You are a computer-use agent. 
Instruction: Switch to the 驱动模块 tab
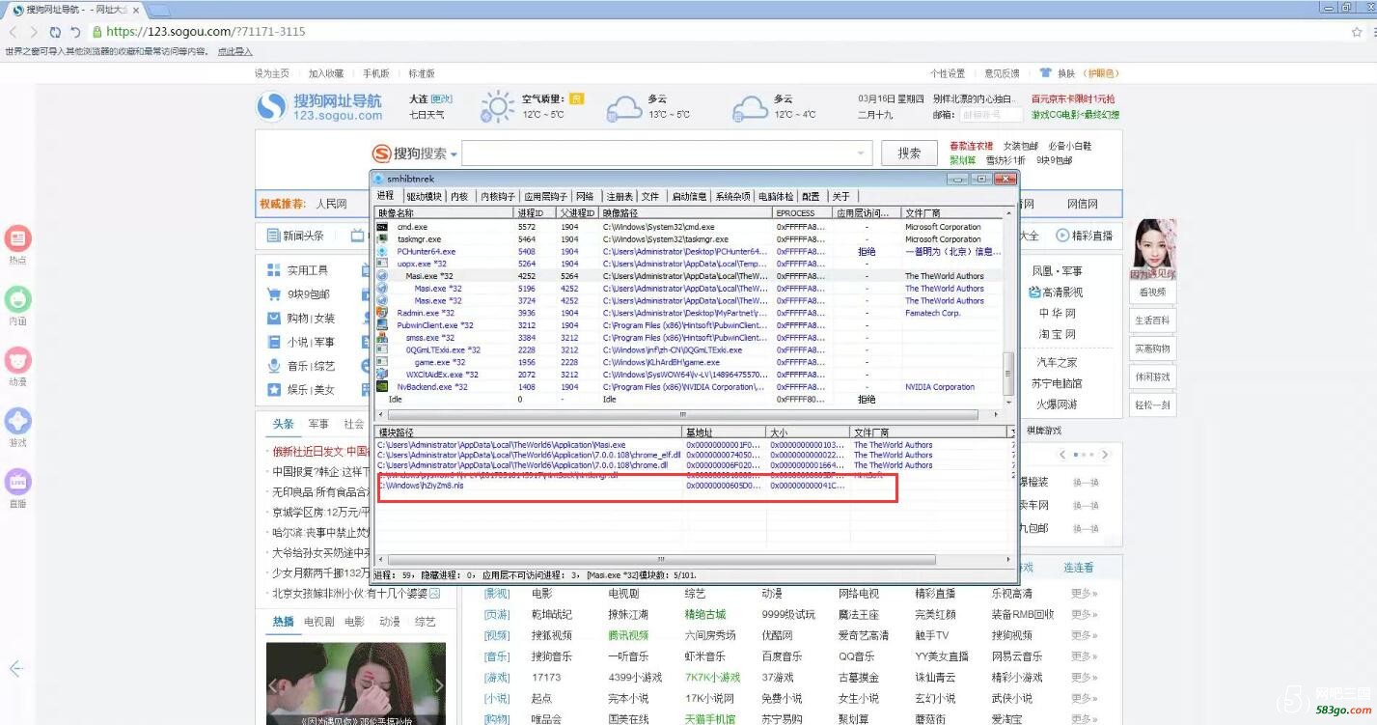point(424,196)
